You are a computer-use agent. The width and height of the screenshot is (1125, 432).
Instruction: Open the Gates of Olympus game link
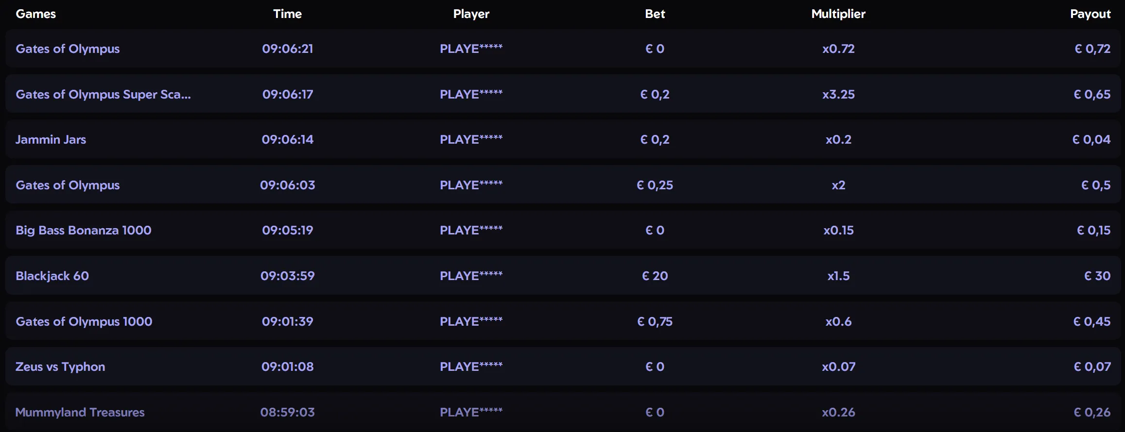(68, 49)
